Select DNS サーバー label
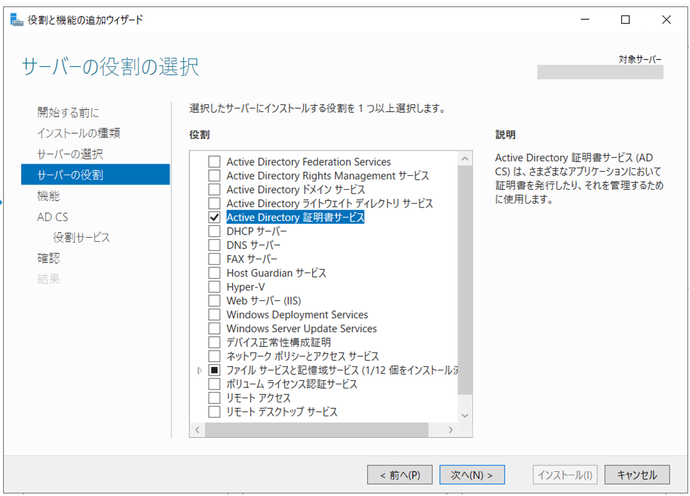This screenshot has width=690, height=496. pos(253,245)
